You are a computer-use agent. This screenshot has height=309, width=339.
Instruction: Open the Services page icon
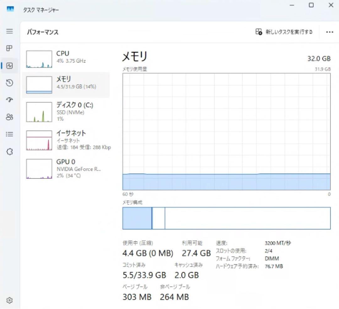(x=9, y=151)
